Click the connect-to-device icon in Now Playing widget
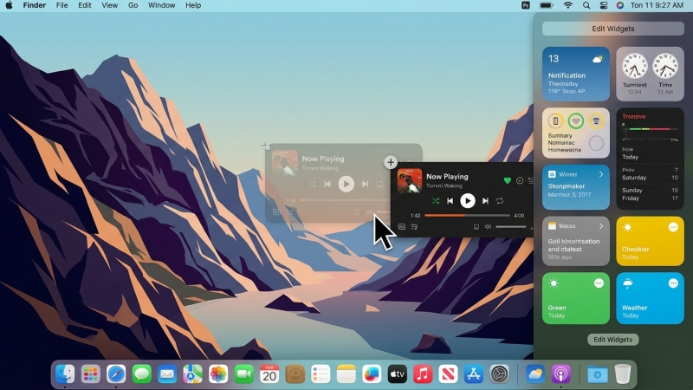This screenshot has height=390, width=693. (x=476, y=227)
